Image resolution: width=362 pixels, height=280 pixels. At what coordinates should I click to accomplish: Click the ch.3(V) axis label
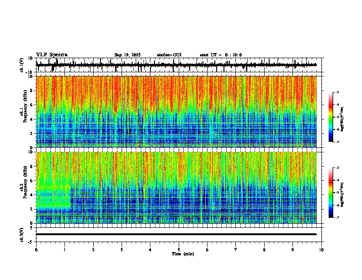click(x=22, y=235)
